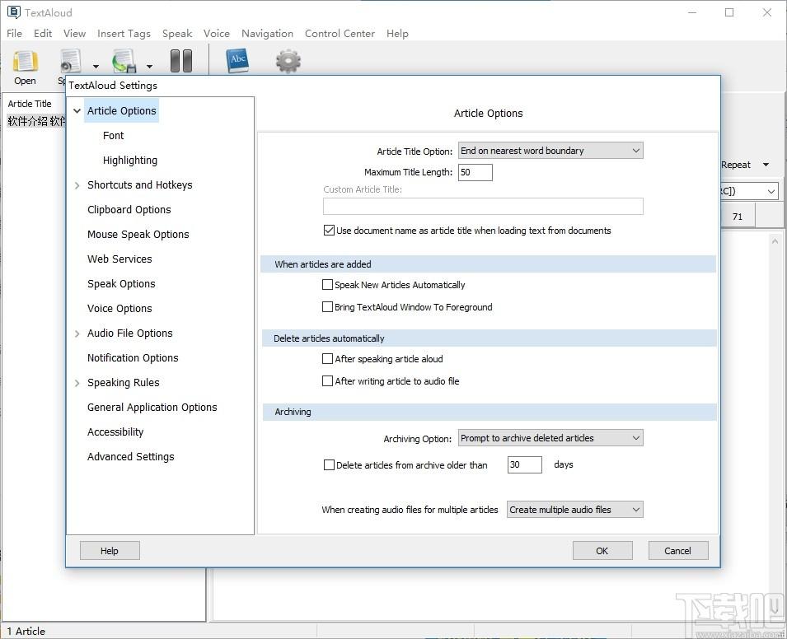Click the gear settings toolbar icon
Image resolution: width=787 pixels, height=639 pixels.
(288, 61)
